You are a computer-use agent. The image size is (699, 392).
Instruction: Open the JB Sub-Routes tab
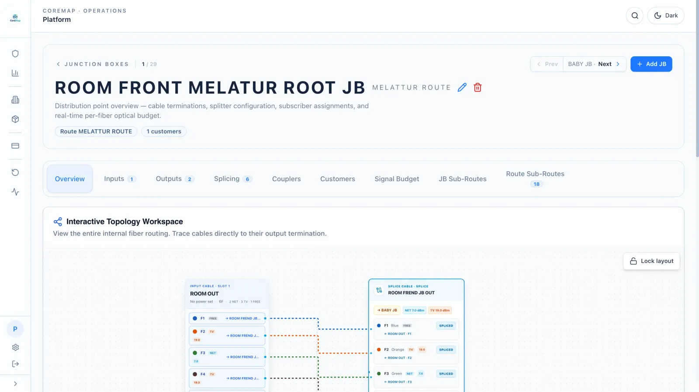tap(463, 179)
